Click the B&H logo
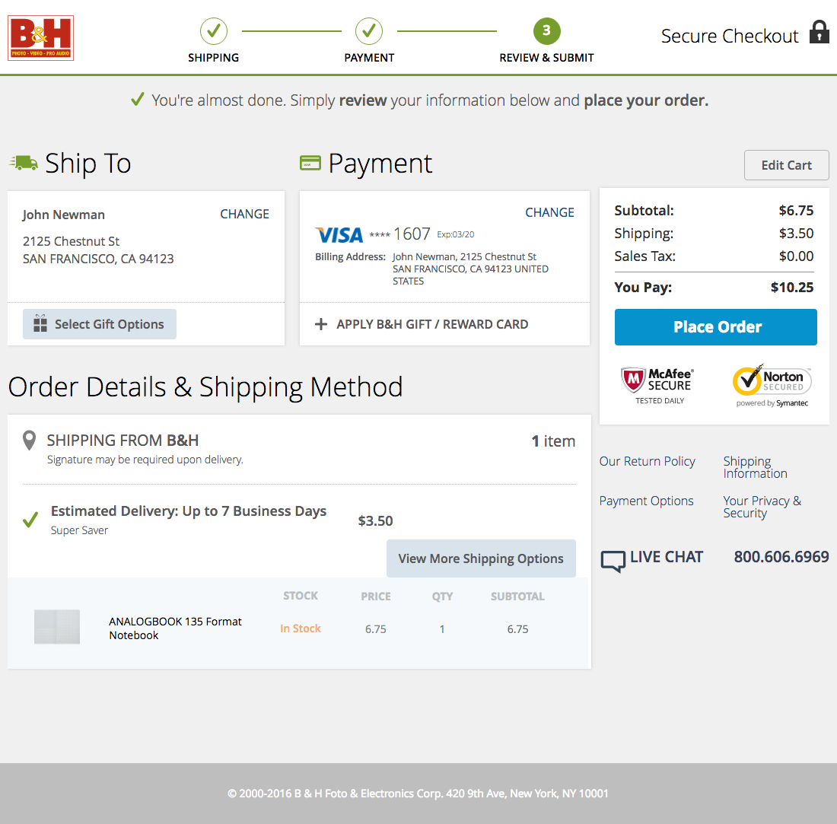The height and width of the screenshot is (824, 837). [x=40, y=37]
